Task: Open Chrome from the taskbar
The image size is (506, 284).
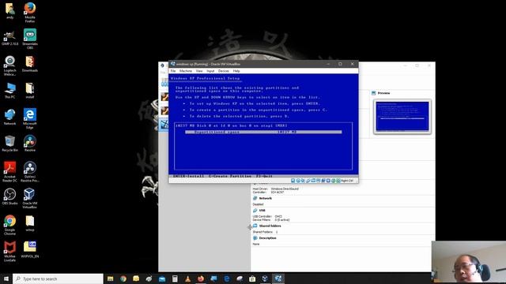Action: 123,278
